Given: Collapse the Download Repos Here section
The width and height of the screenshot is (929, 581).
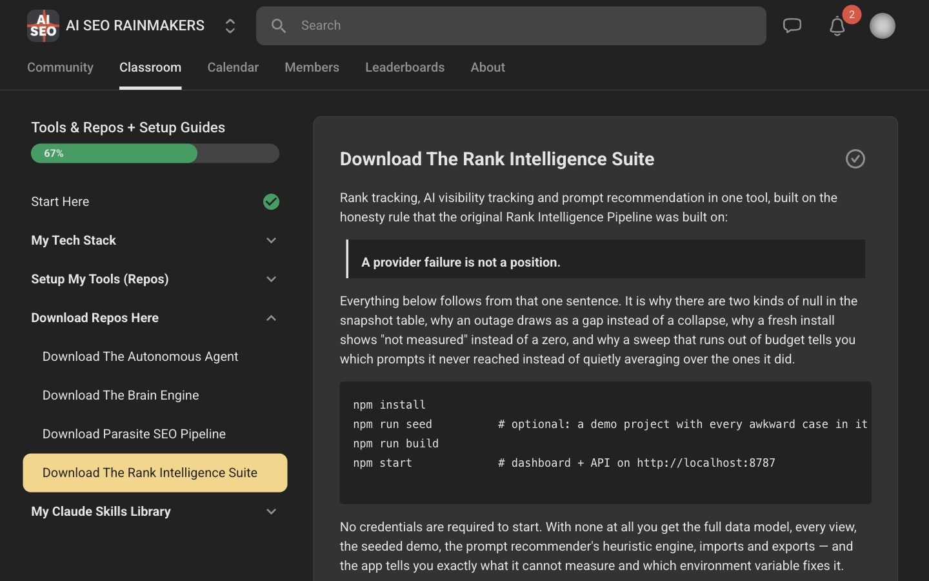Looking at the screenshot, I should coord(271,318).
